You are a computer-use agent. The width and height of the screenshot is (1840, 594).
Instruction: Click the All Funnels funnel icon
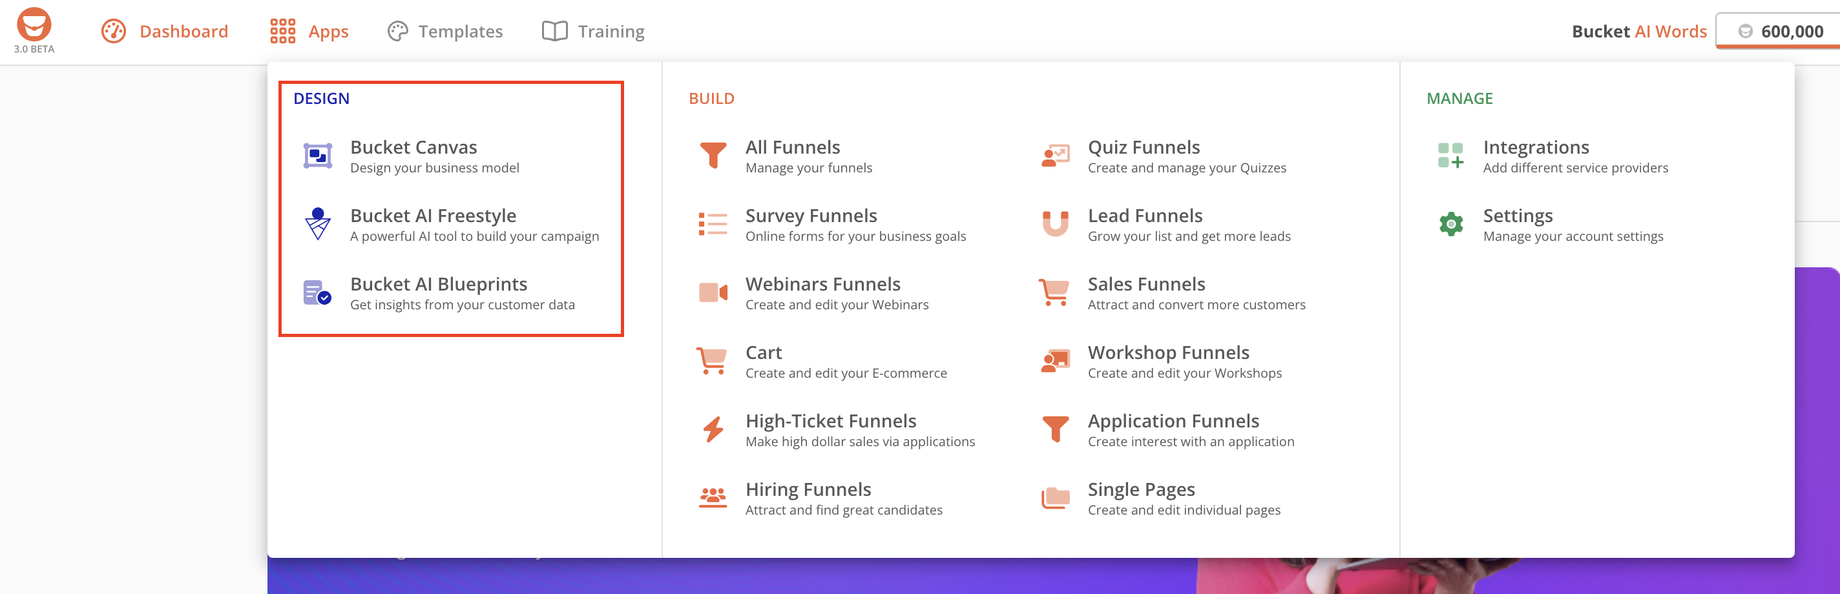click(713, 156)
